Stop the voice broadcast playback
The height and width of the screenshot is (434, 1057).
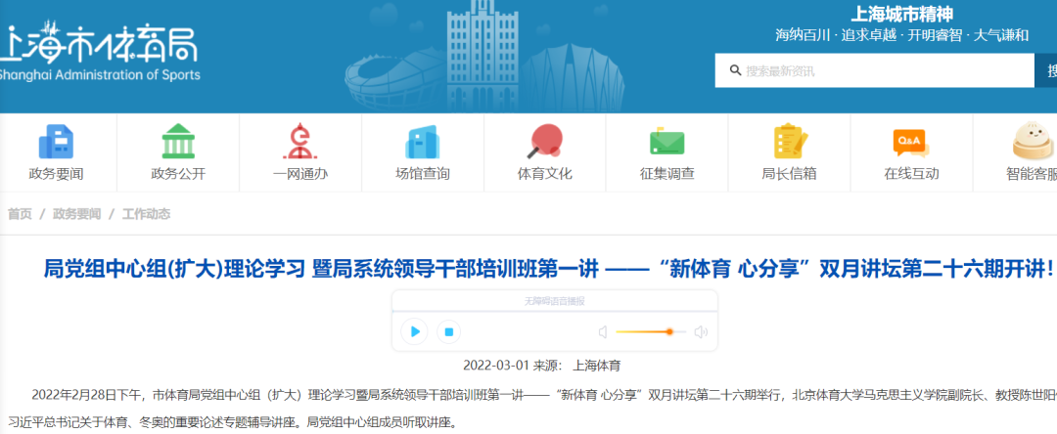click(448, 332)
